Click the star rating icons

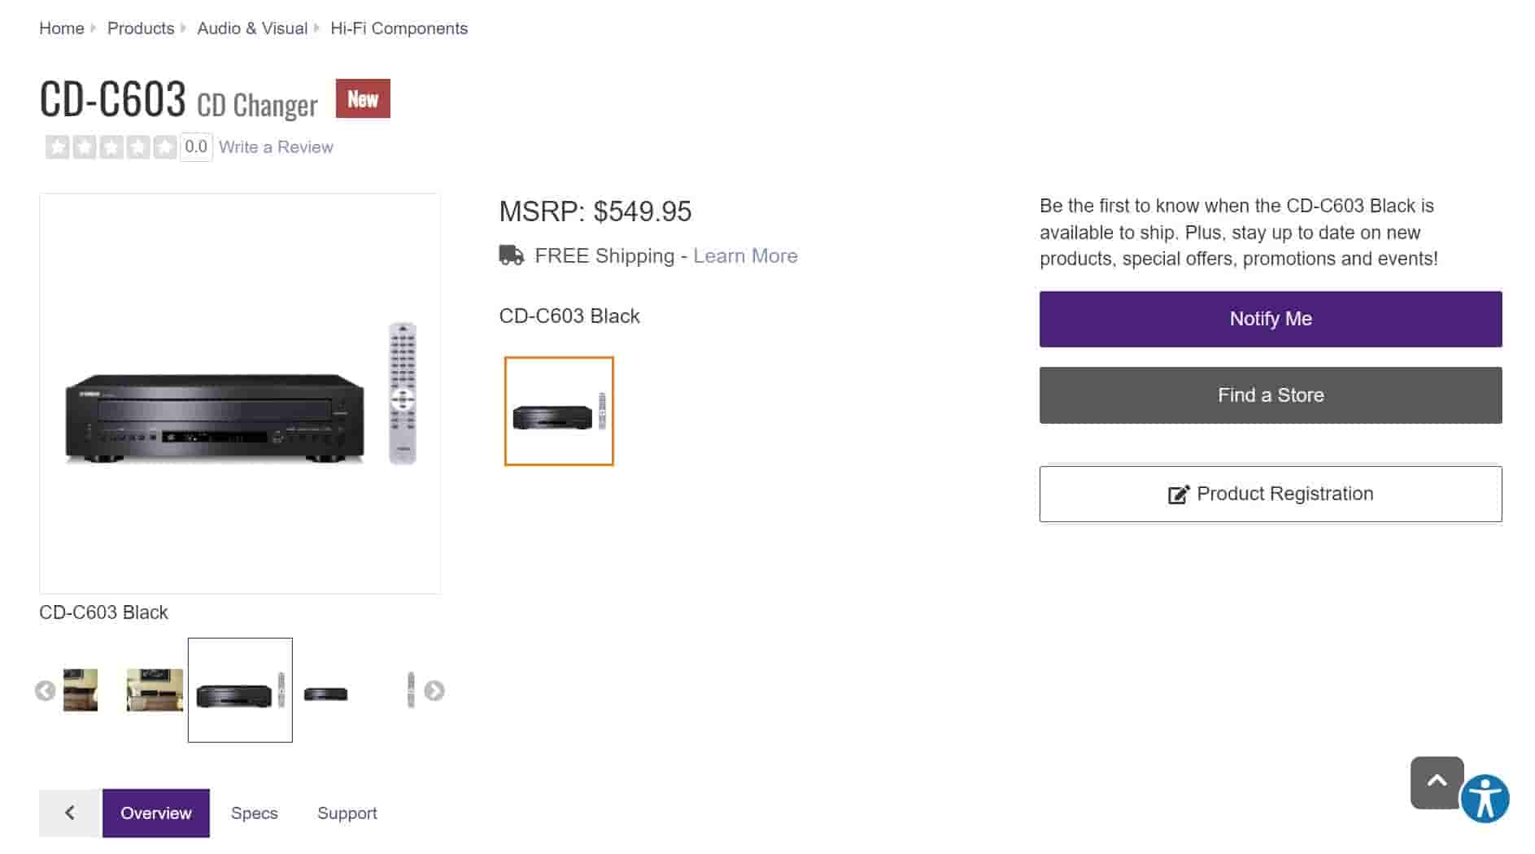(111, 147)
